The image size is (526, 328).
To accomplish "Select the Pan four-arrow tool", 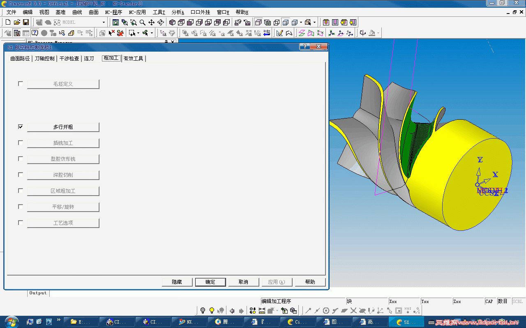I will (151, 22).
